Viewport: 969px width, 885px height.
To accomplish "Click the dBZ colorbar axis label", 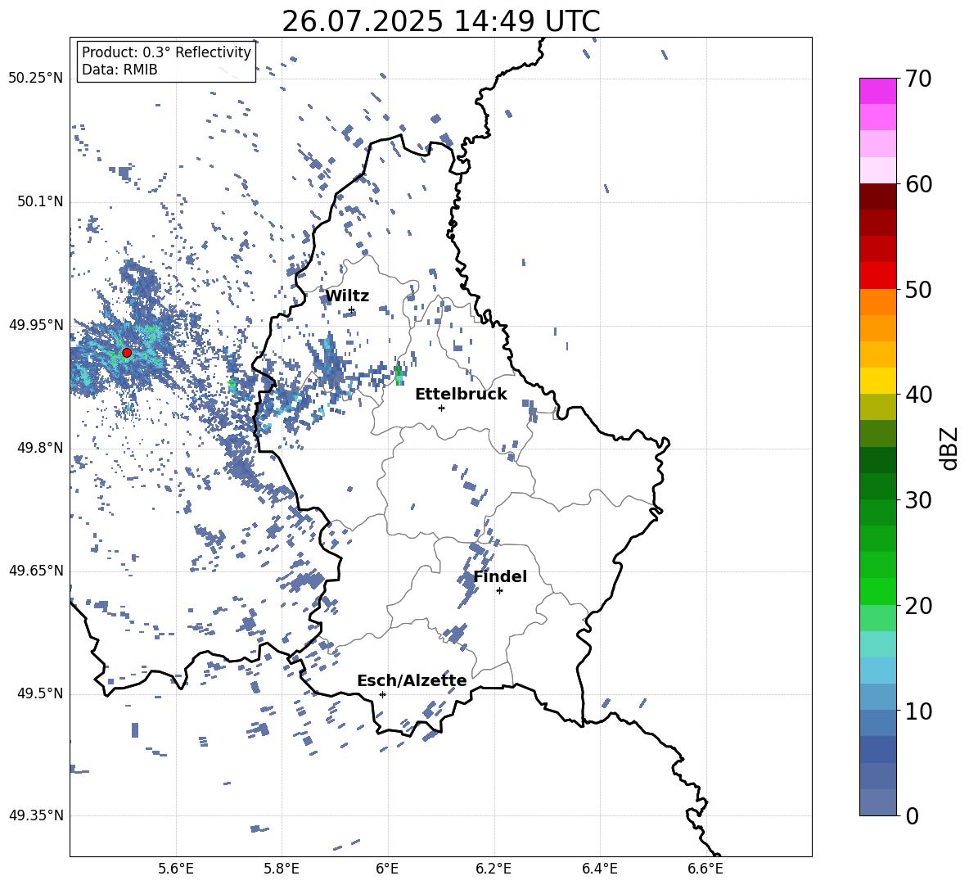I will 950,449.
